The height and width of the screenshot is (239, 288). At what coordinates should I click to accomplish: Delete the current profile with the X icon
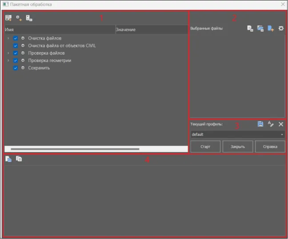[x=281, y=124]
